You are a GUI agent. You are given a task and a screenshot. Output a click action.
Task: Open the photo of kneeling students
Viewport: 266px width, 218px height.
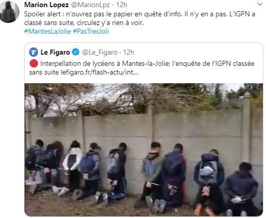144,150
